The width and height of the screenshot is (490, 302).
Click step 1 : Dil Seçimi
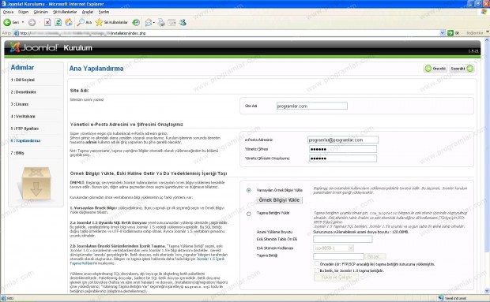click(22, 80)
